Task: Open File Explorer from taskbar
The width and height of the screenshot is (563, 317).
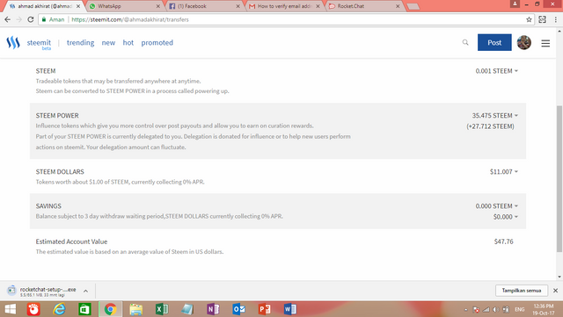Action: [136, 309]
